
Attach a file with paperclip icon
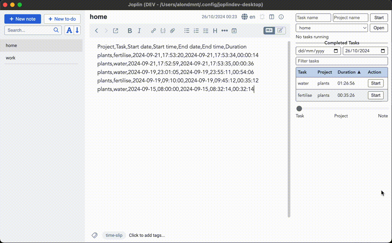coord(173,31)
